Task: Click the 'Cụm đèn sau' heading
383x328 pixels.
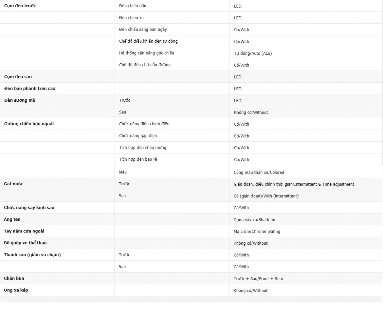Action: [18, 77]
